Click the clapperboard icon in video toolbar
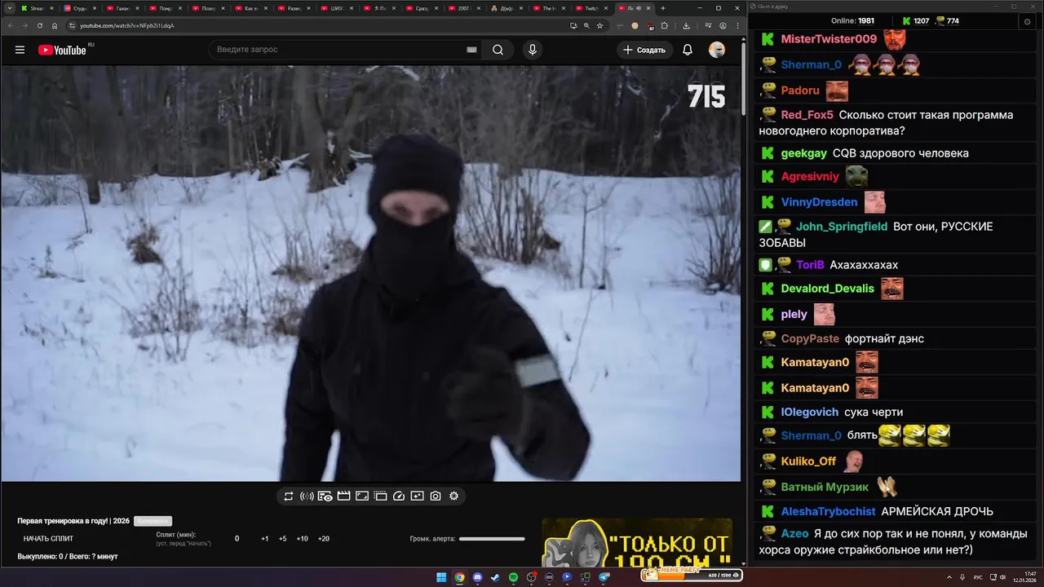Image resolution: width=1044 pixels, height=587 pixels. coord(343,496)
